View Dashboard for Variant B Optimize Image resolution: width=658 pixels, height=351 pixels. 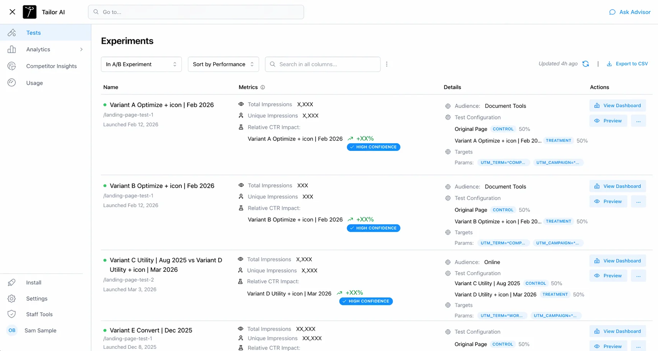[617, 186]
